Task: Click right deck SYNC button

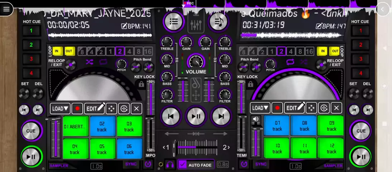Action: (261, 164)
